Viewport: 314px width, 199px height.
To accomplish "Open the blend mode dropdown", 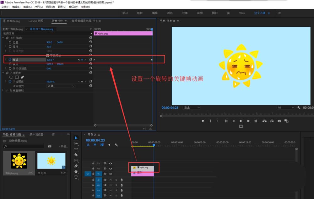I will pos(61,86).
